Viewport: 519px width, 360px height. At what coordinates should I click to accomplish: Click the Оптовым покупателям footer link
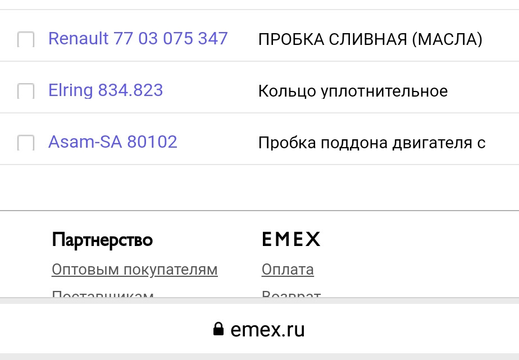pyautogui.click(x=134, y=270)
